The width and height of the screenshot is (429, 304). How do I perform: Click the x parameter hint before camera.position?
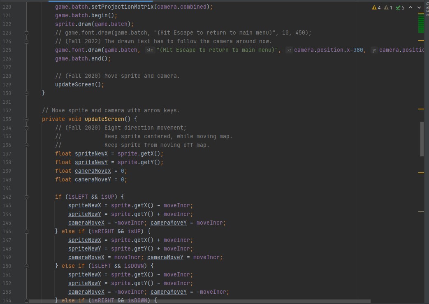289,50
